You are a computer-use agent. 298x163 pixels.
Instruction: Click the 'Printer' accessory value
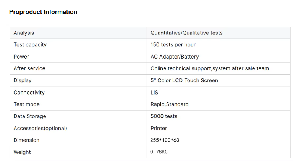point(159,128)
